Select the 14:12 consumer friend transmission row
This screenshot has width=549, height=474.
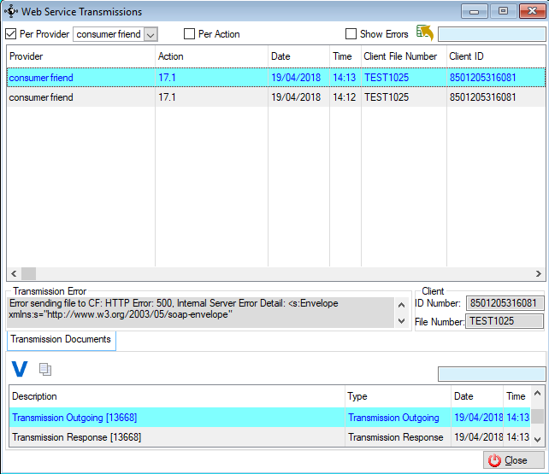coord(257,97)
